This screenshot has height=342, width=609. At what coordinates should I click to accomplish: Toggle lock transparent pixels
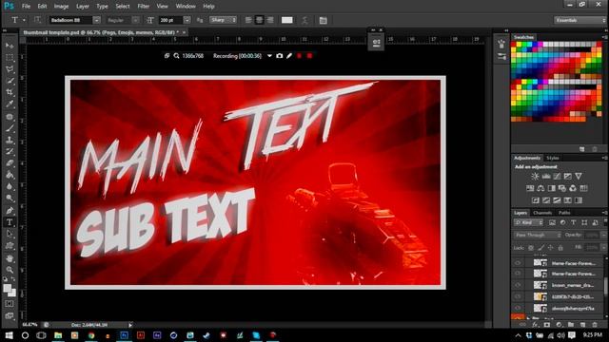531,247
